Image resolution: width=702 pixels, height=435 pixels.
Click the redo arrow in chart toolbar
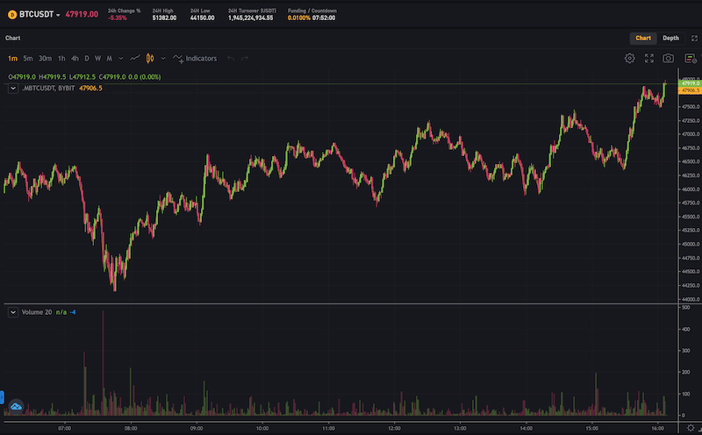point(245,58)
